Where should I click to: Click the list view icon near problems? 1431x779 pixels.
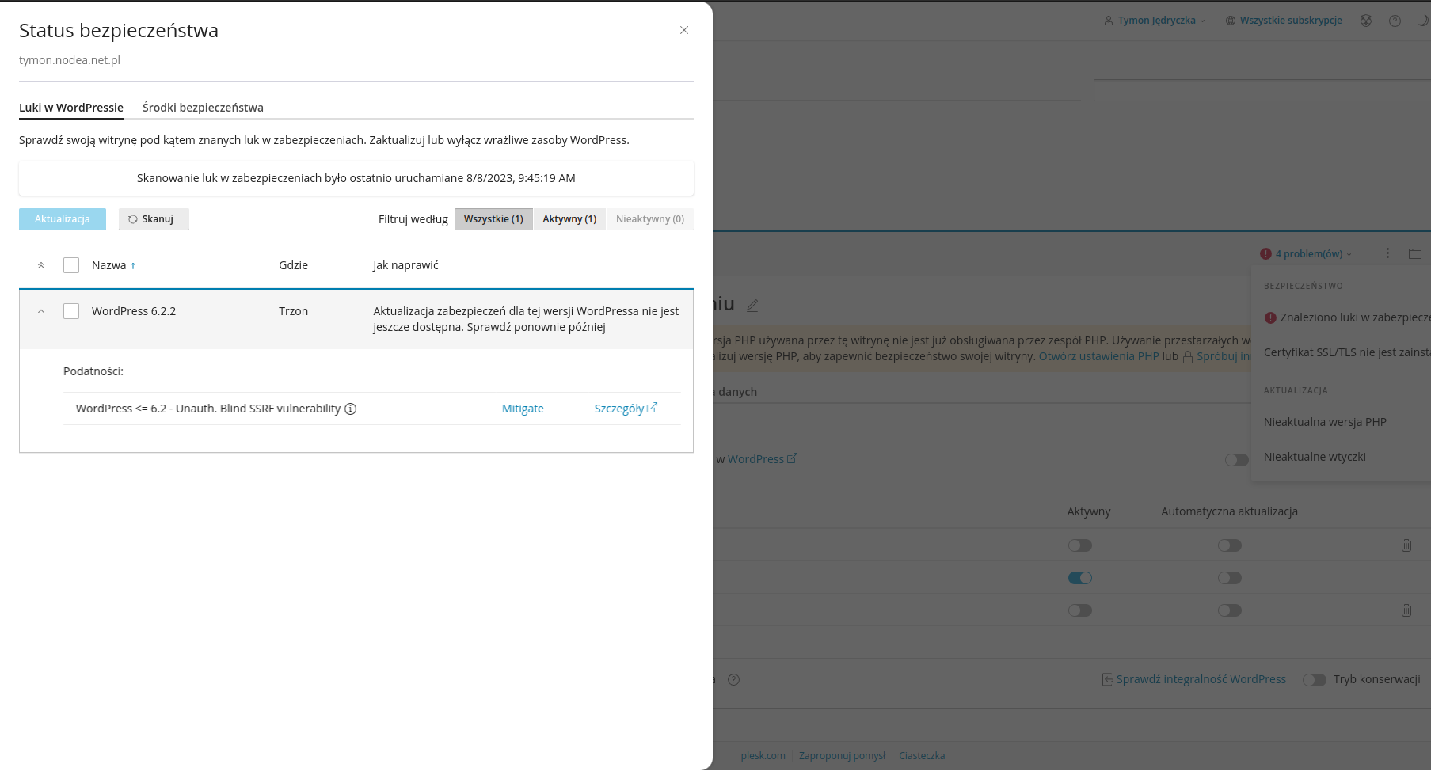coord(1392,253)
